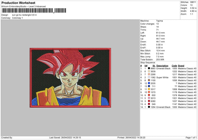The height and width of the screenshot is (140, 198).
Task: Select the Left margin value "61.0 mm"
Action: point(160,33)
